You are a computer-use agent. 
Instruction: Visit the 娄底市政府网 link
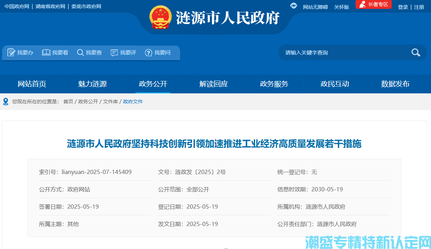86,6
